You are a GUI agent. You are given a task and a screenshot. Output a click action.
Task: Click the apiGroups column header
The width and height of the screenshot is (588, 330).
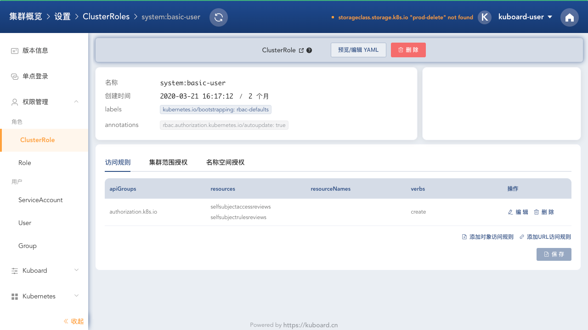click(x=123, y=189)
